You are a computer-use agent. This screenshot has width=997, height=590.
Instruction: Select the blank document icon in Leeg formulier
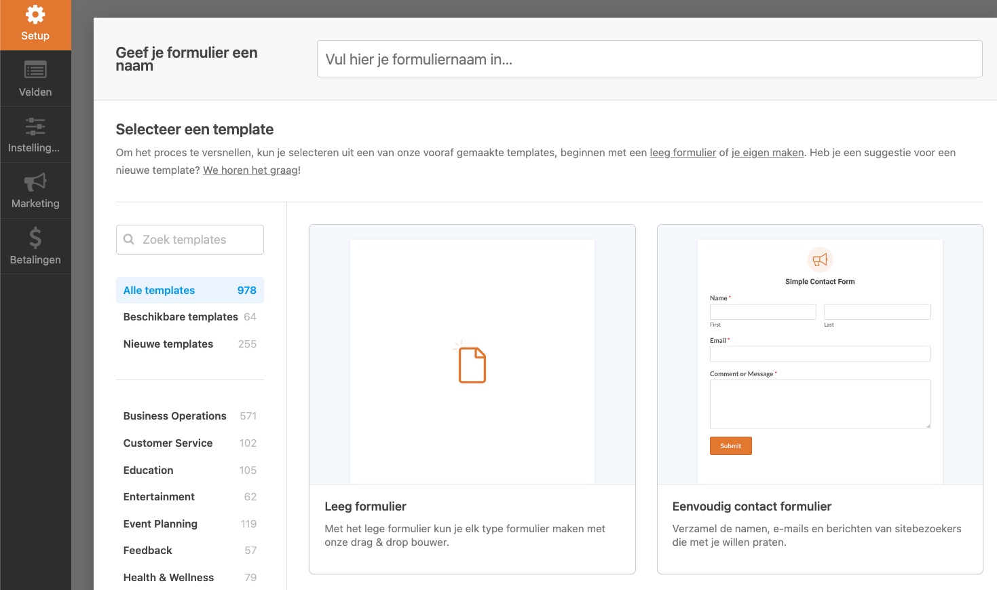[x=472, y=365]
